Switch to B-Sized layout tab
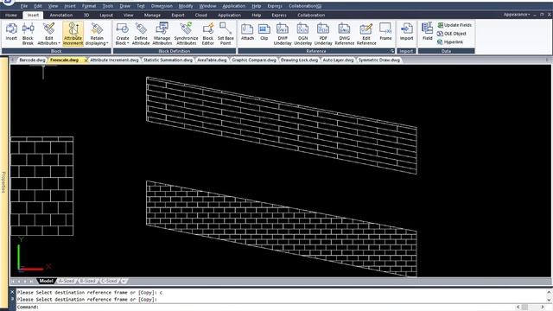 point(87,281)
